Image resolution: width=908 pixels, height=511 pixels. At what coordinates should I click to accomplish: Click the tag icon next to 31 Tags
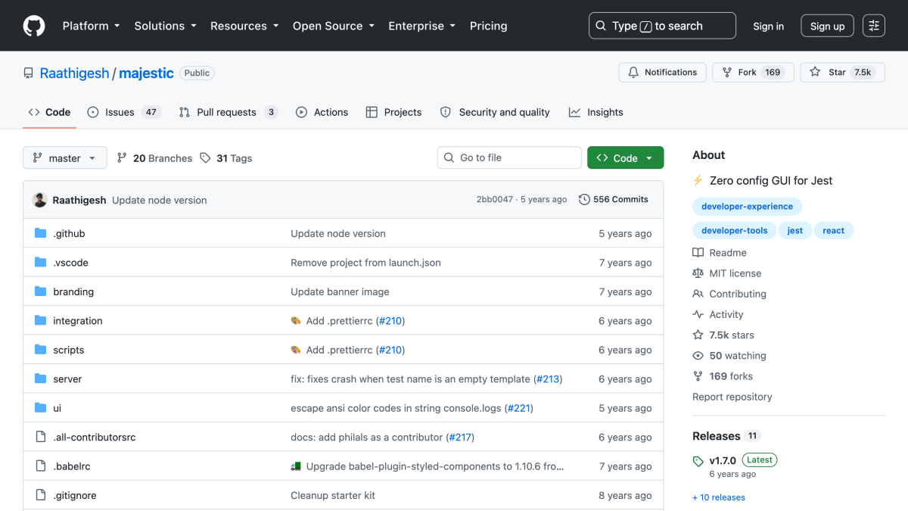(x=205, y=158)
